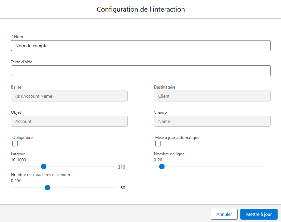Image resolution: width=281 pixels, height=222 pixels.
Task: Click the Texte d'aide input field
Action: click(x=141, y=71)
